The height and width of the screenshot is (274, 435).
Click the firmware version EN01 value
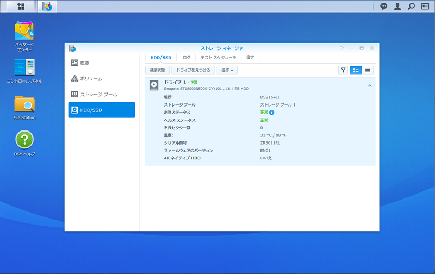coord(265,150)
